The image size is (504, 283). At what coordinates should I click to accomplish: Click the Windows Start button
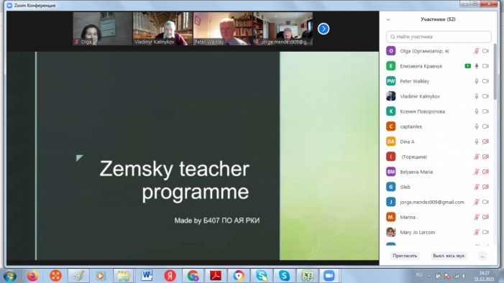click(x=10, y=276)
